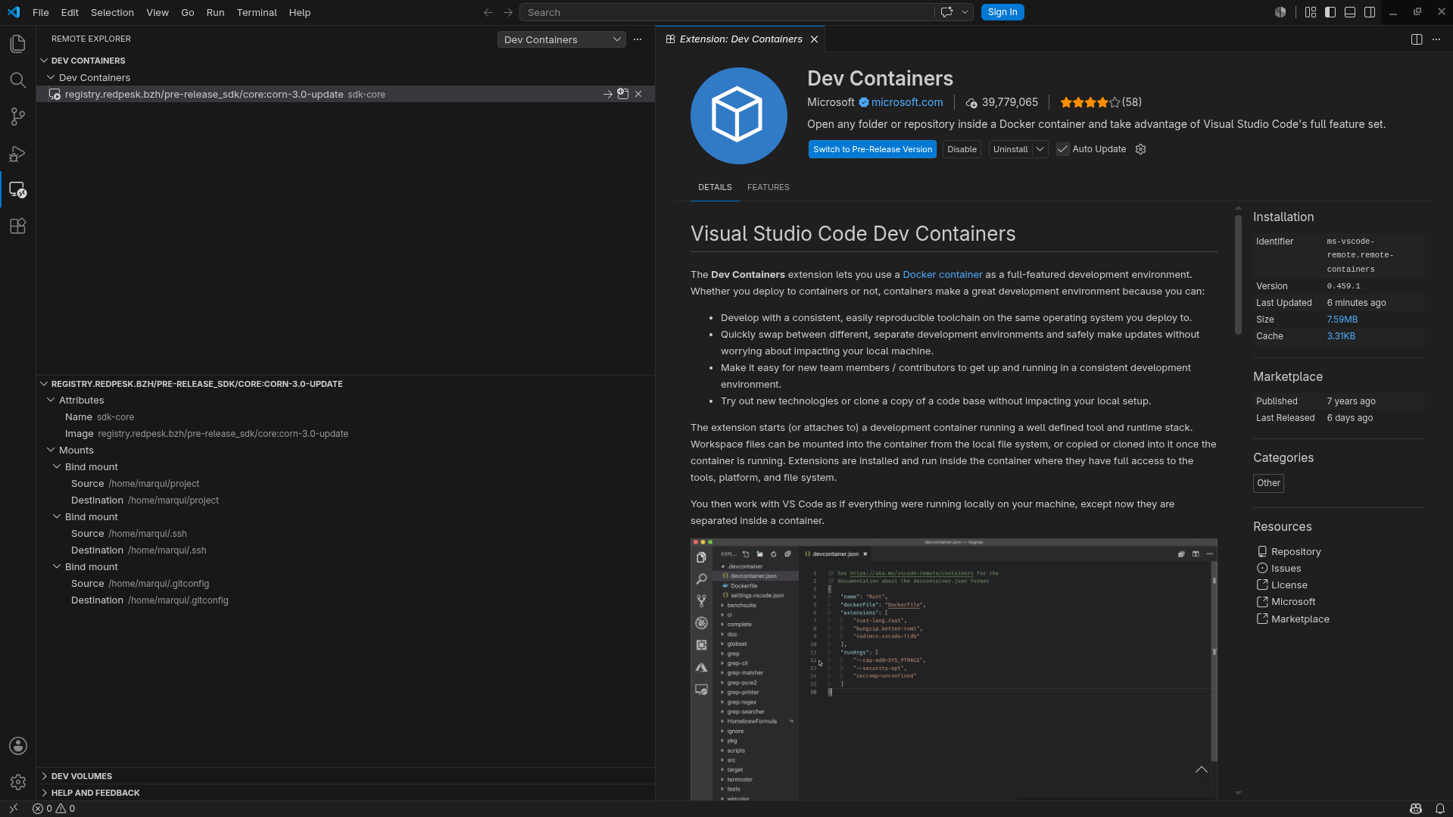Viewport: 1453px width, 817px height.
Task: Click the star rating of the extension
Action: point(1090,102)
